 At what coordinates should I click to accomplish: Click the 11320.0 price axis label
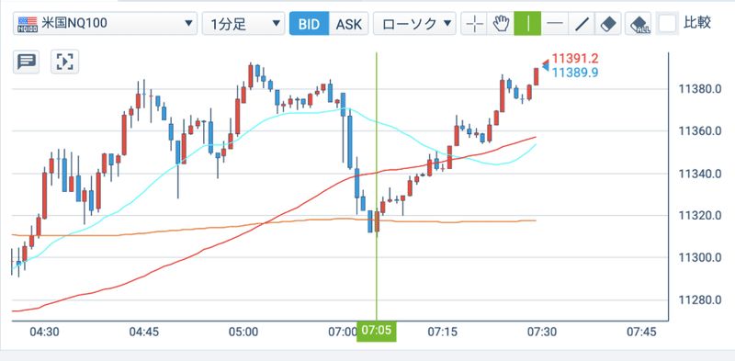tap(700, 216)
